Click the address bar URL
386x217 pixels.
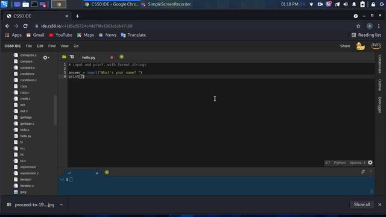(x=87, y=26)
